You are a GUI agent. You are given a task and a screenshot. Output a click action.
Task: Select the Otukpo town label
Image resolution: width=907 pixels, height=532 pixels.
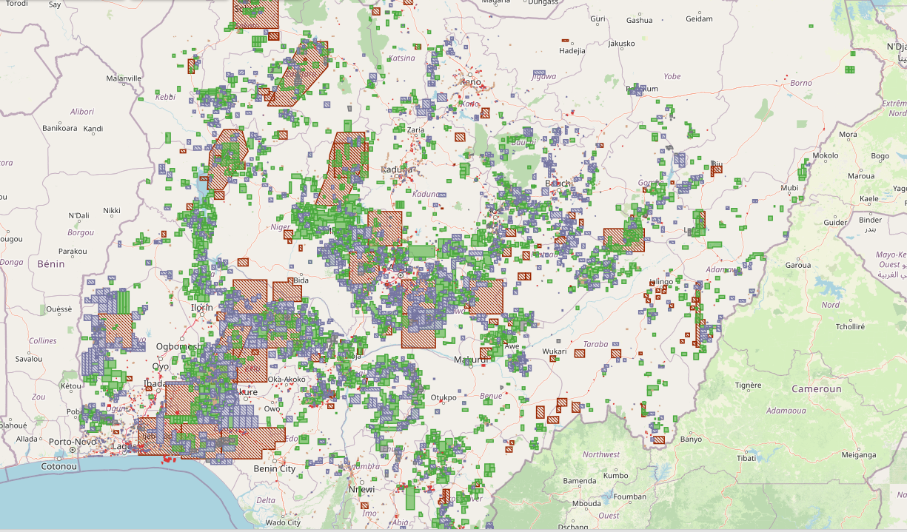click(x=445, y=397)
